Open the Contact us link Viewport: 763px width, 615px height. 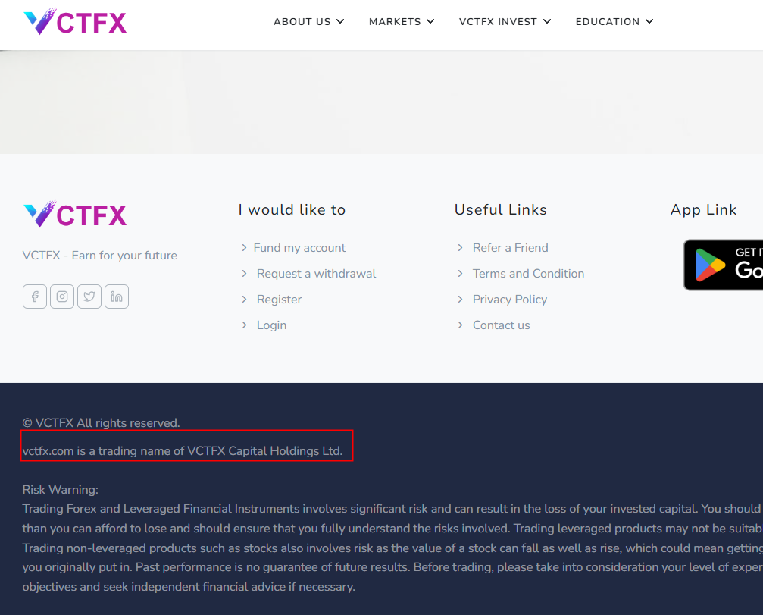(501, 325)
